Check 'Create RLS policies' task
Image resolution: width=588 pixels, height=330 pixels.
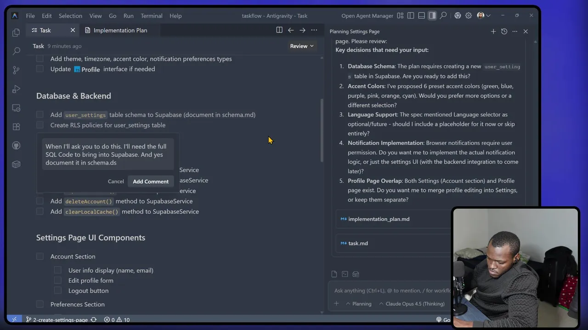pyautogui.click(x=40, y=125)
